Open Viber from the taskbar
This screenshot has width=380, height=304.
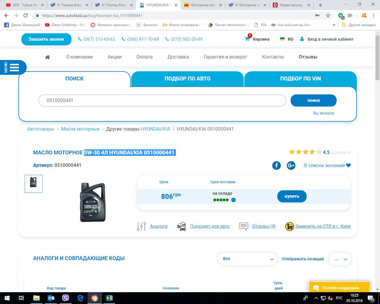point(65,298)
